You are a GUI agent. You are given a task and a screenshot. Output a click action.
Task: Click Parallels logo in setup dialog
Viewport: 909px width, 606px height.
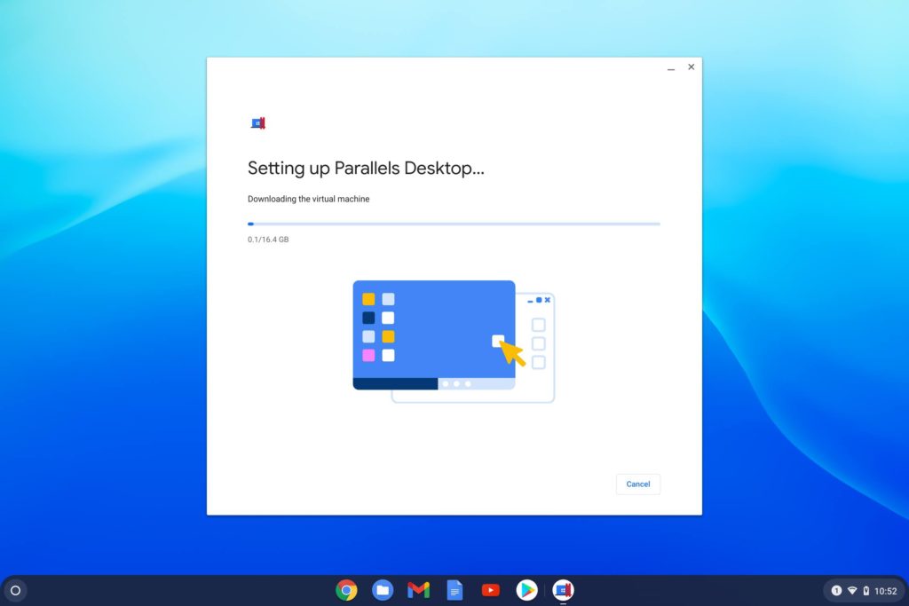click(258, 122)
